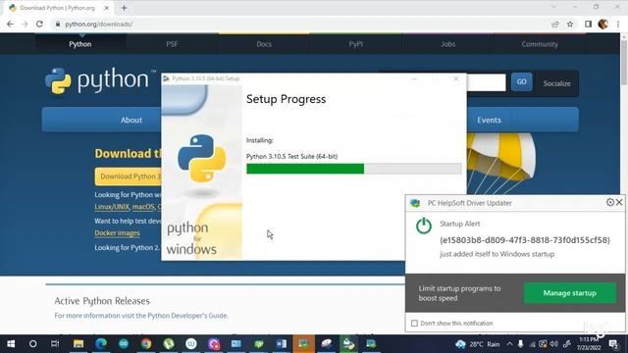Open Chrome side panel icon
628x353 pixels.
(588, 24)
